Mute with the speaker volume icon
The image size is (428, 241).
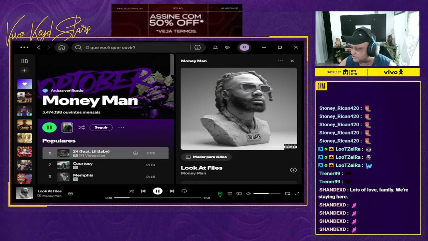pyautogui.click(x=248, y=193)
